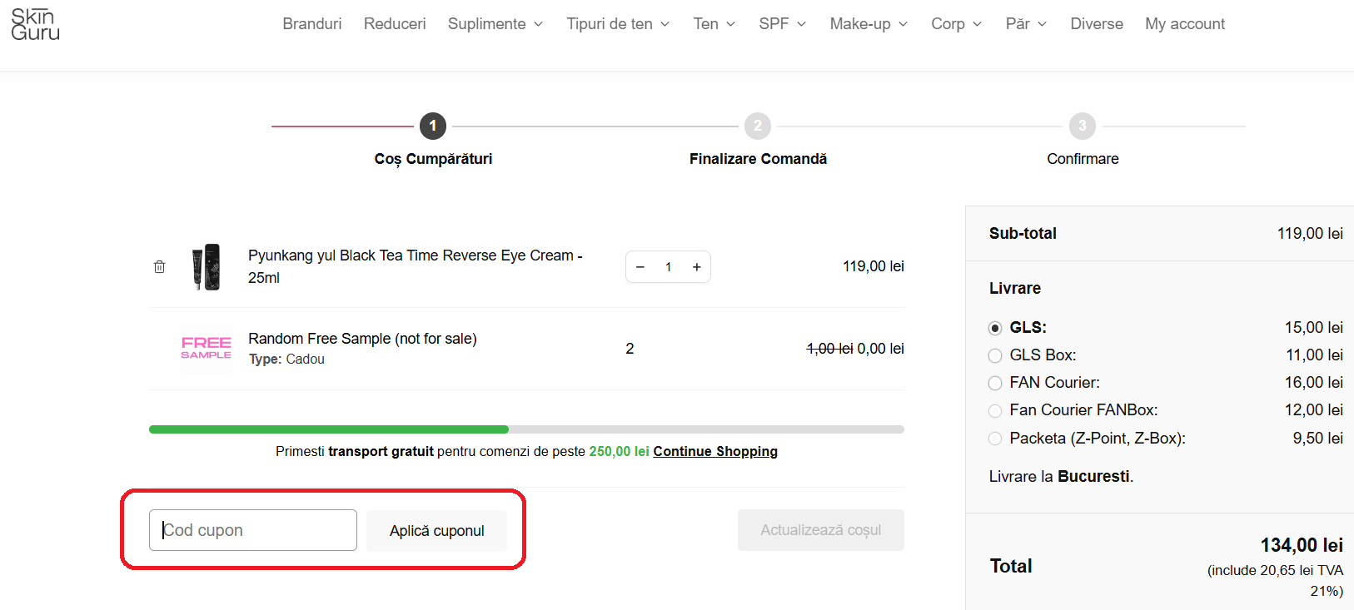This screenshot has height=610, width=1354.
Task: Focus the Cod cupon input field
Action: point(253,530)
